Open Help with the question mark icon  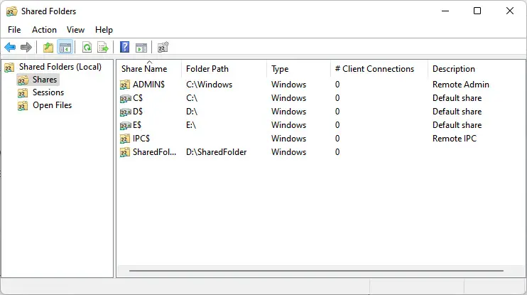(x=125, y=47)
